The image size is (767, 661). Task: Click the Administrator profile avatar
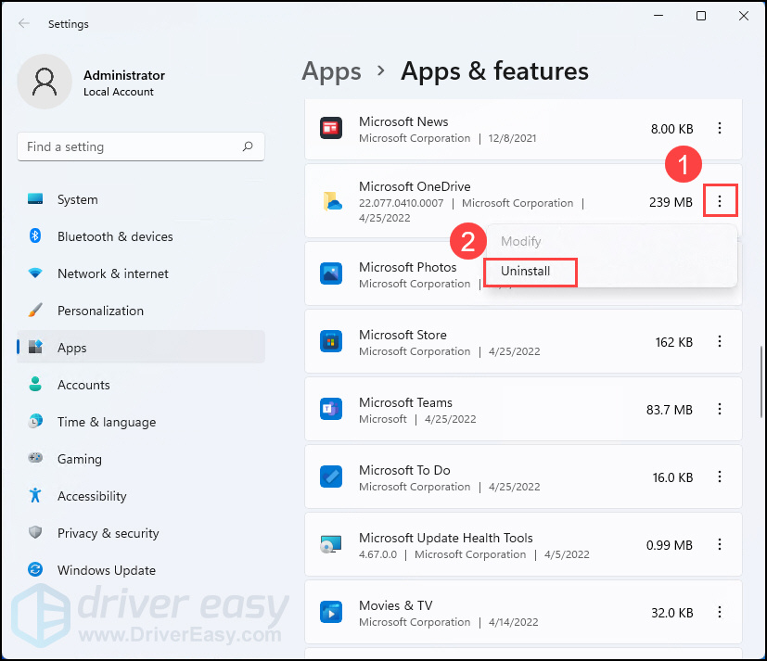tap(45, 82)
